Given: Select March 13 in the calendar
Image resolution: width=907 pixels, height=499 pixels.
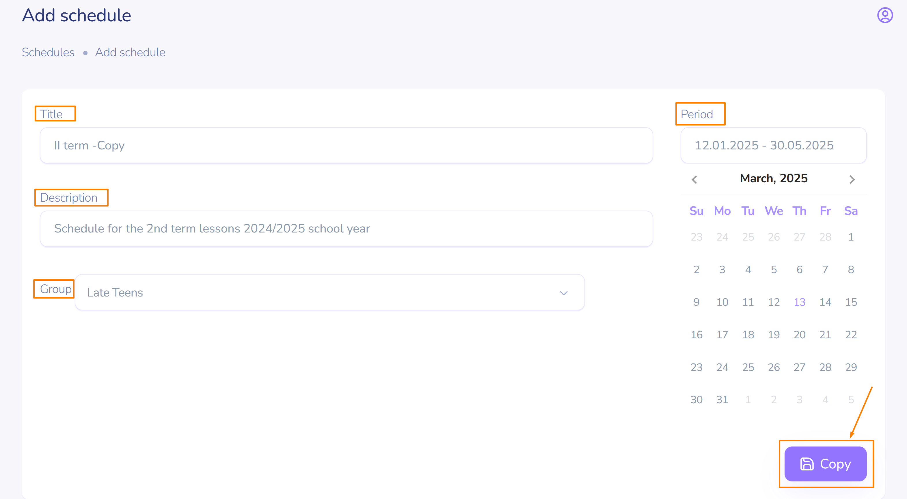Looking at the screenshot, I should (799, 302).
